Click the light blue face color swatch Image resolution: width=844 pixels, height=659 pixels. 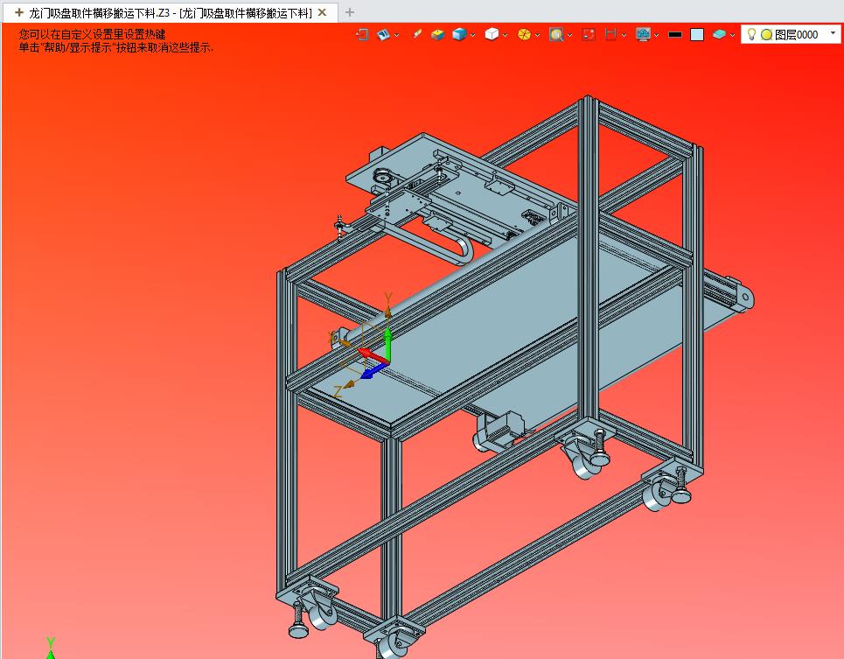[697, 34]
